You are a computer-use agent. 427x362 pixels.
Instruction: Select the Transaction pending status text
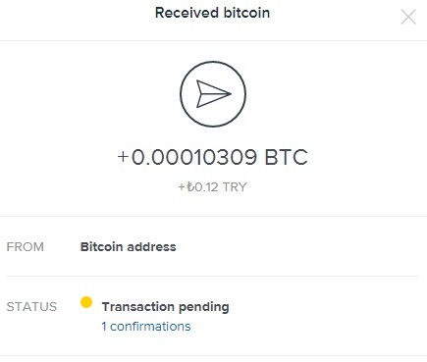click(x=165, y=307)
